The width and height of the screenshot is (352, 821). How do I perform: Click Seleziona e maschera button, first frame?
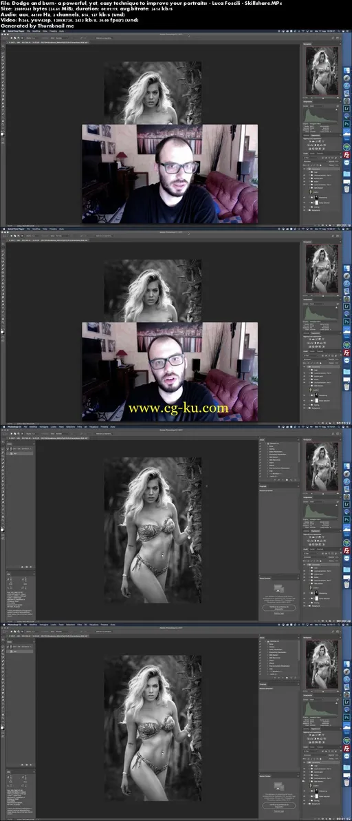pyautogui.click(x=104, y=38)
